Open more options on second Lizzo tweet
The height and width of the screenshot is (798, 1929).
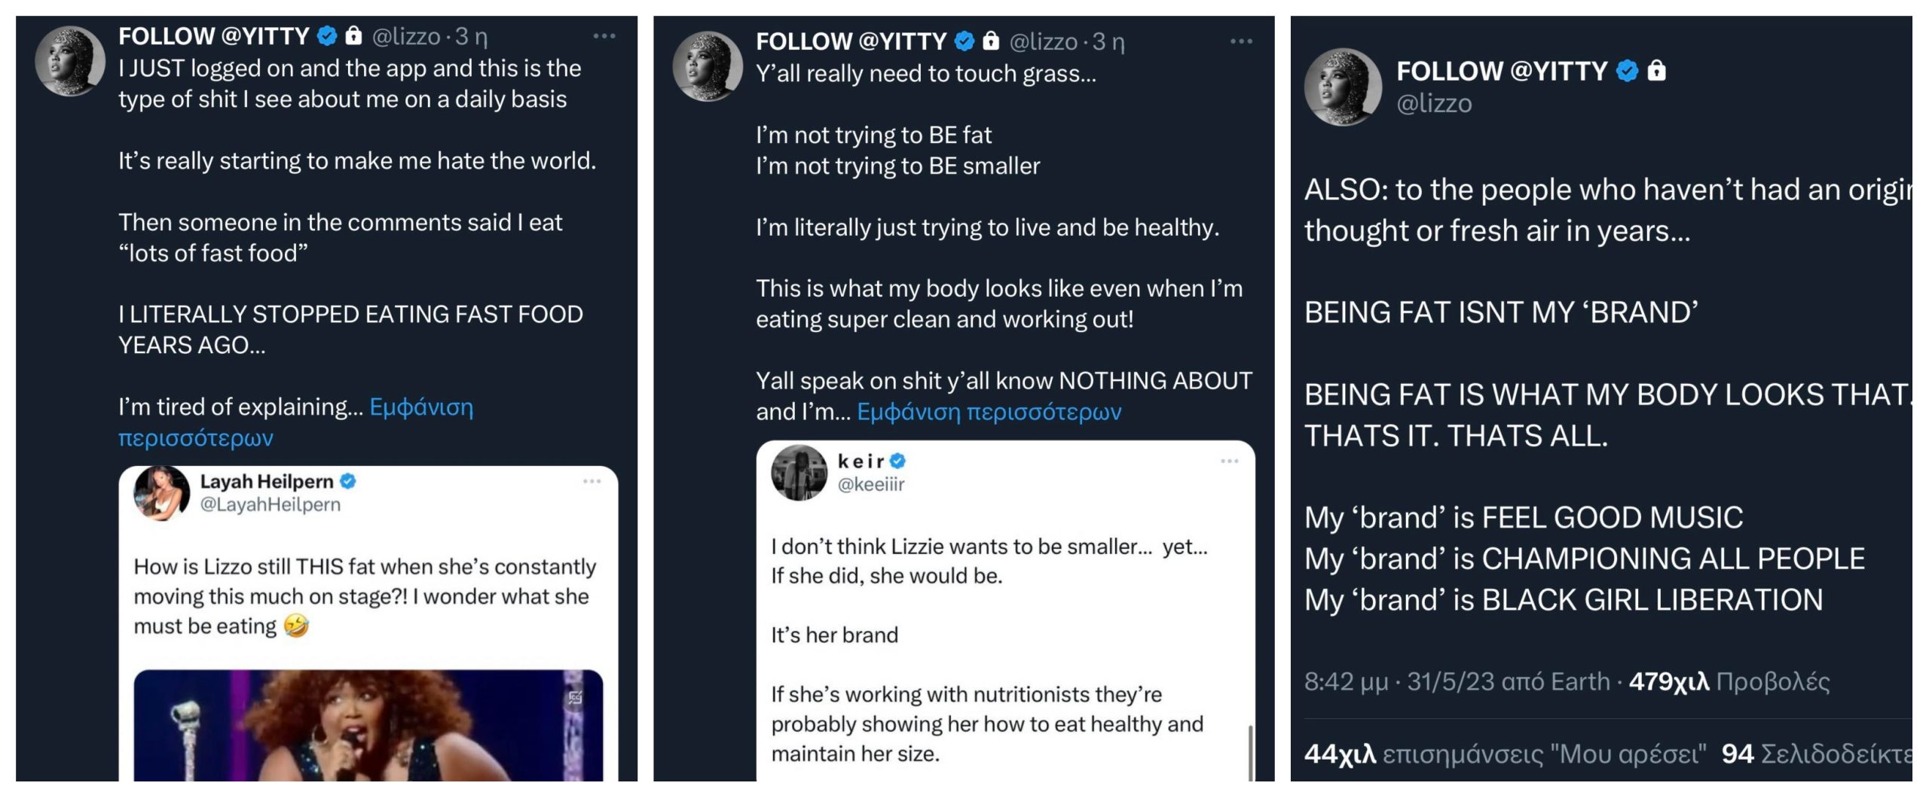pyautogui.click(x=1240, y=41)
